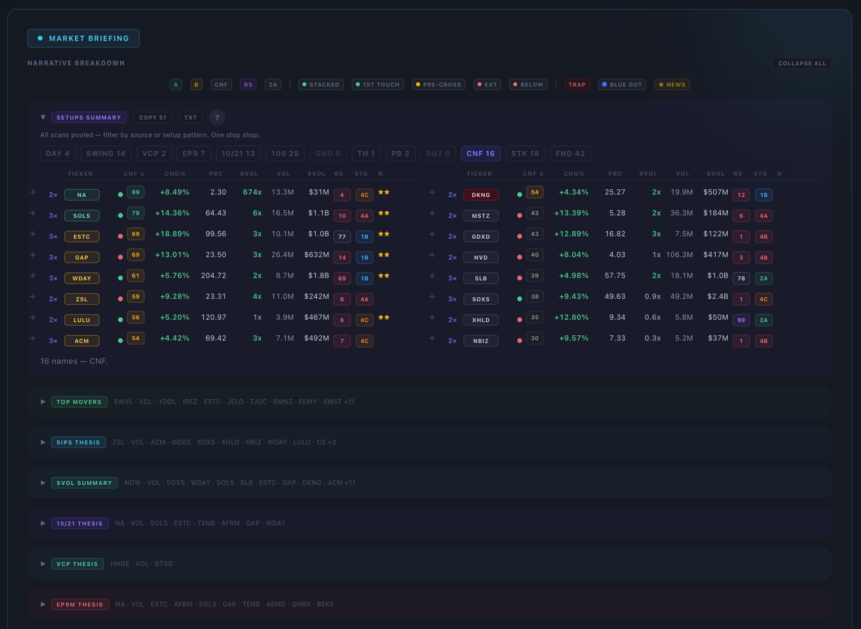Viewport: 861px width, 629px height.
Task: Click the TRAP legend chip
Action: pos(577,85)
